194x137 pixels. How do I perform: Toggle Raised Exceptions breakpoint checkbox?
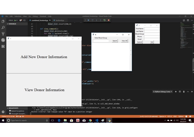point(10,111)
